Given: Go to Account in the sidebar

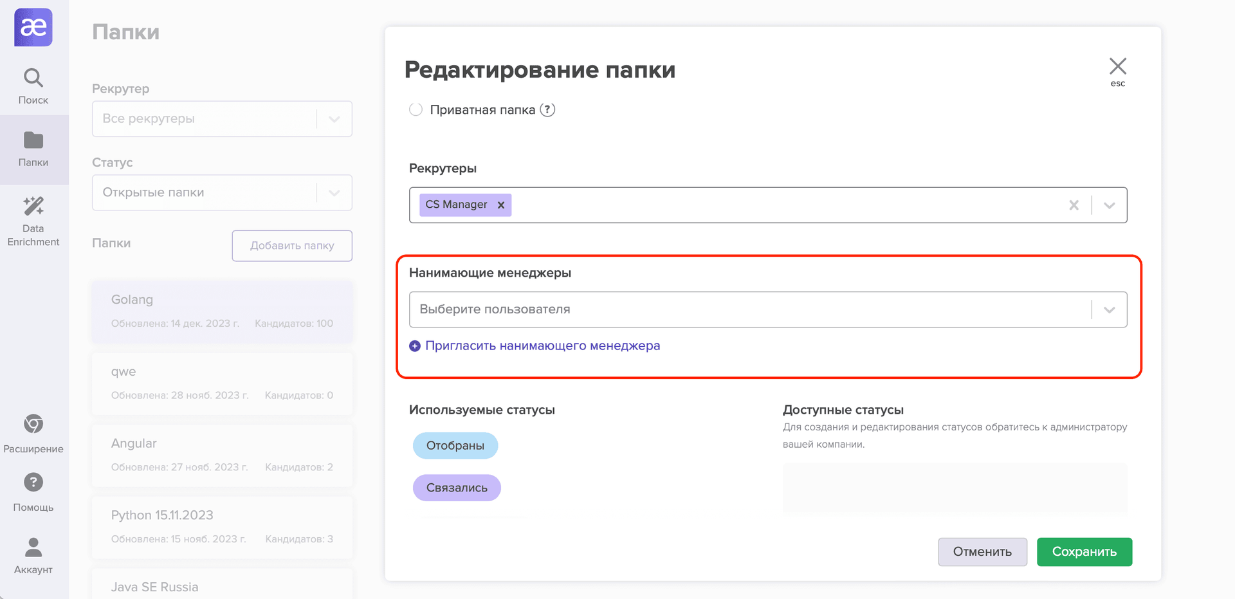Looking at the screenshot, I should click(x=33, y=555).
